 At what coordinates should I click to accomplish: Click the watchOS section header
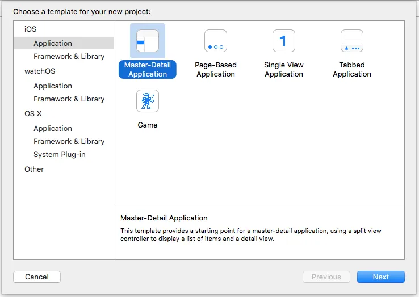point(40,71)
